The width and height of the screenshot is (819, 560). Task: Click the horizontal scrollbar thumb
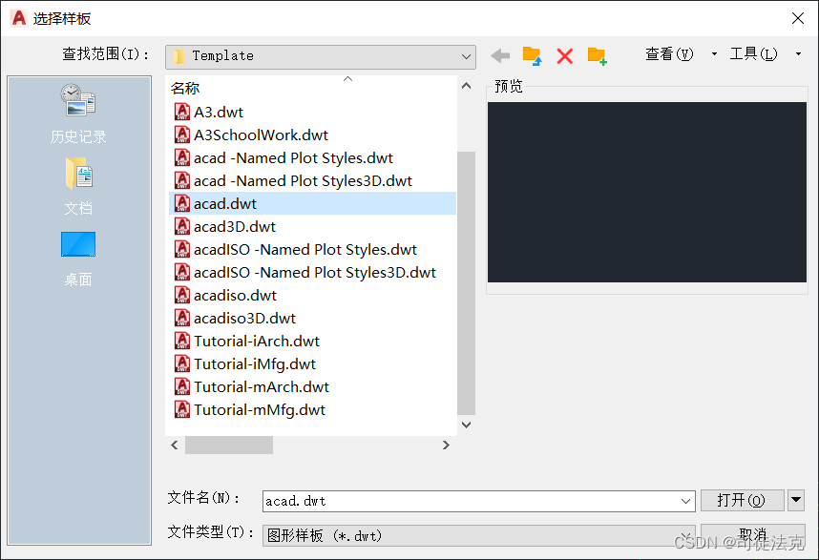pyautogui.click(x=229, y=446)
